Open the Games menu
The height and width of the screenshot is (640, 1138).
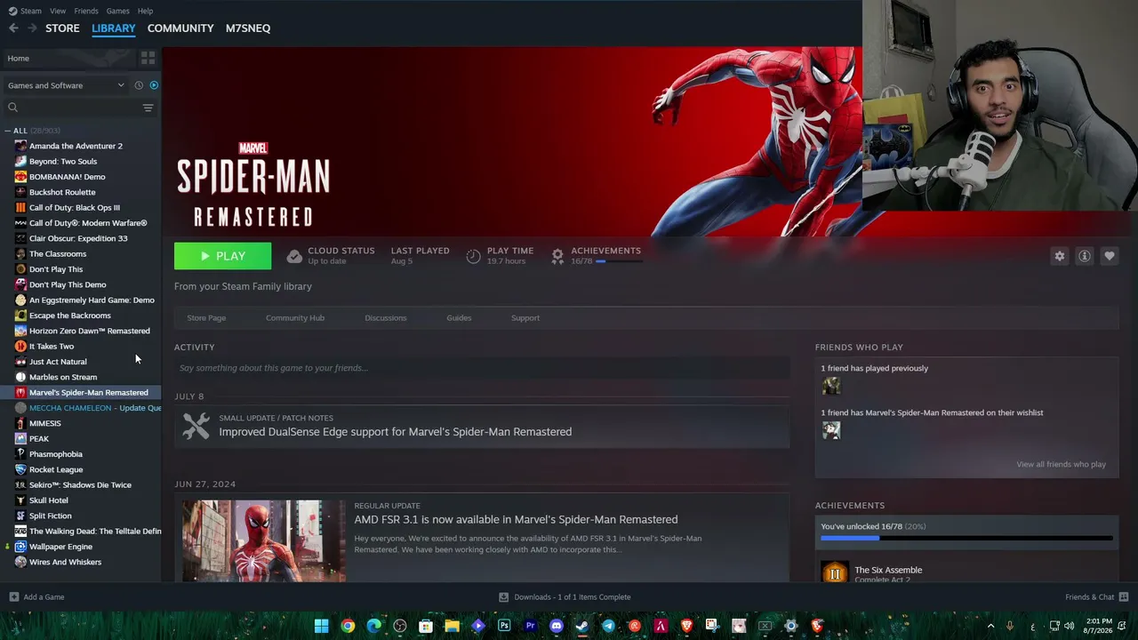(117, 11)
